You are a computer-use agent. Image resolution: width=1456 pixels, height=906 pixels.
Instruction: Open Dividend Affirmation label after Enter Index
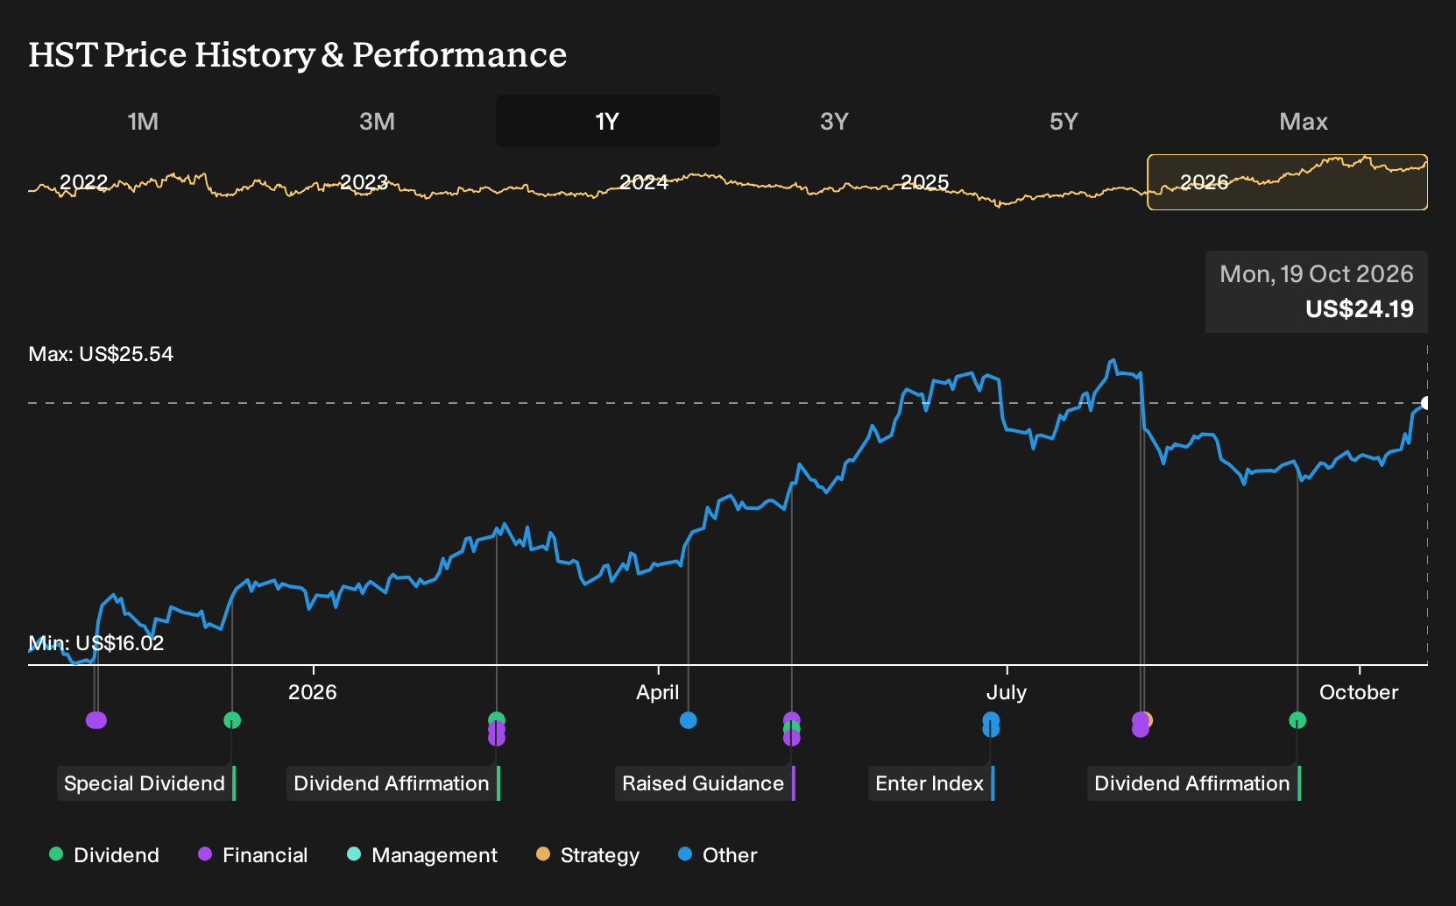(1194, 783)
